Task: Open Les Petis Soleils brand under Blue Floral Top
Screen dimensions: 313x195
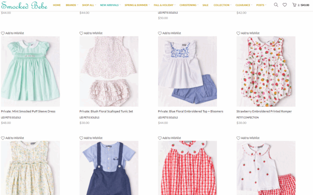Action: coord(168,118)
